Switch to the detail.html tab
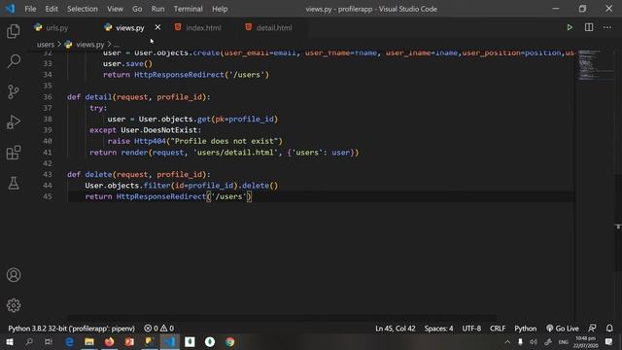This screenshot has width=622, height=350. [274, 28]
